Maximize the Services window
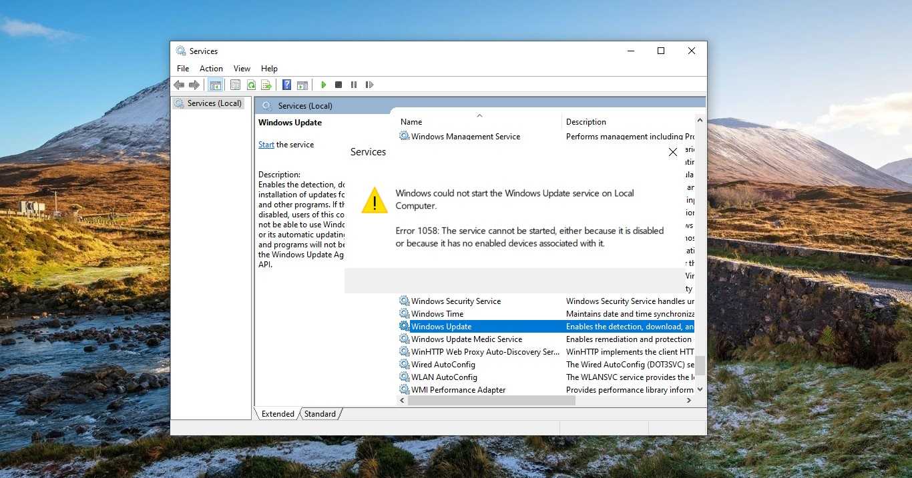This screenshot has height=478, width=912. (661, 51)
